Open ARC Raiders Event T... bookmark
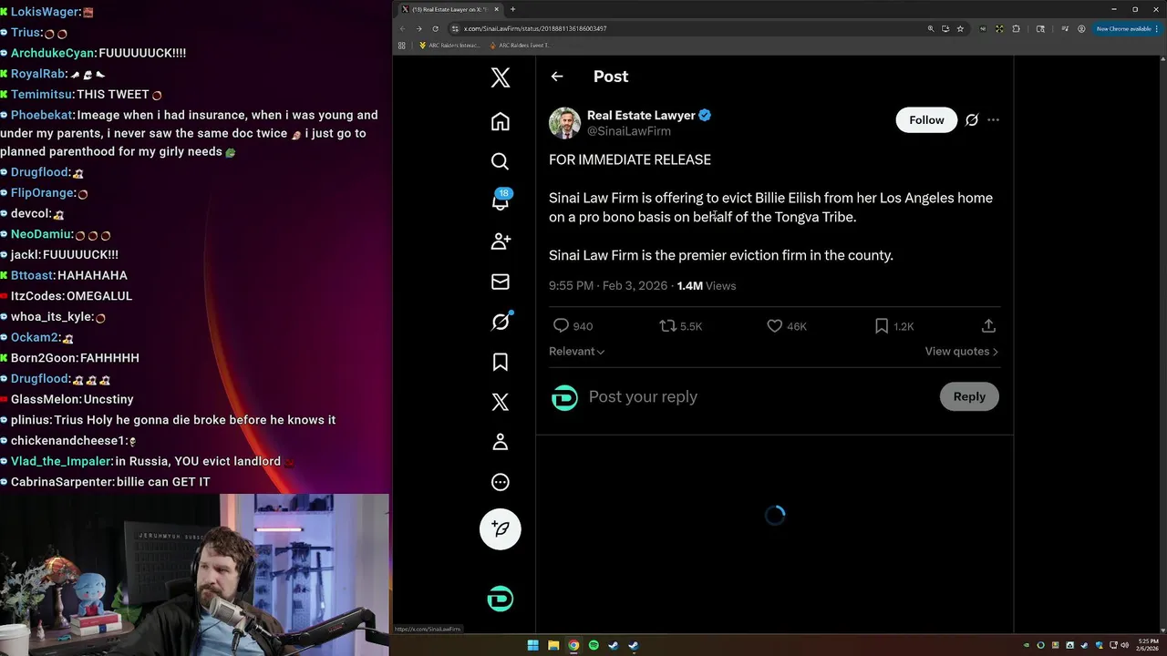The image size is (1167, 656). [x=519, y=45]
